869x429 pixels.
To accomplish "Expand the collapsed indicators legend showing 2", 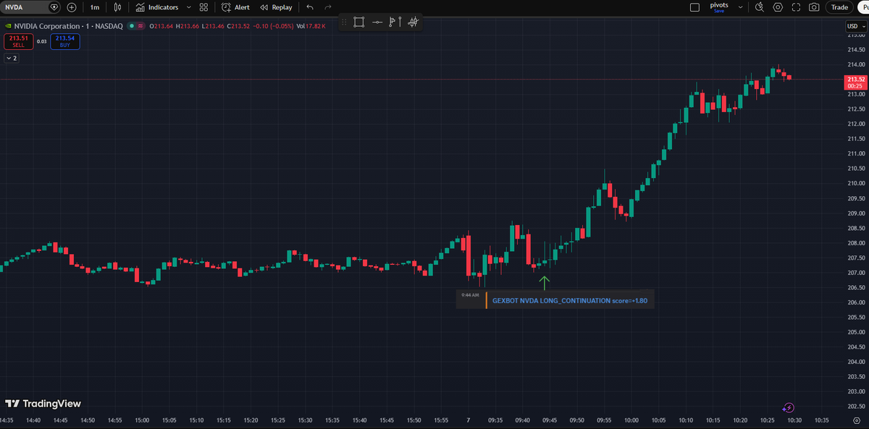I will point(12,58).
